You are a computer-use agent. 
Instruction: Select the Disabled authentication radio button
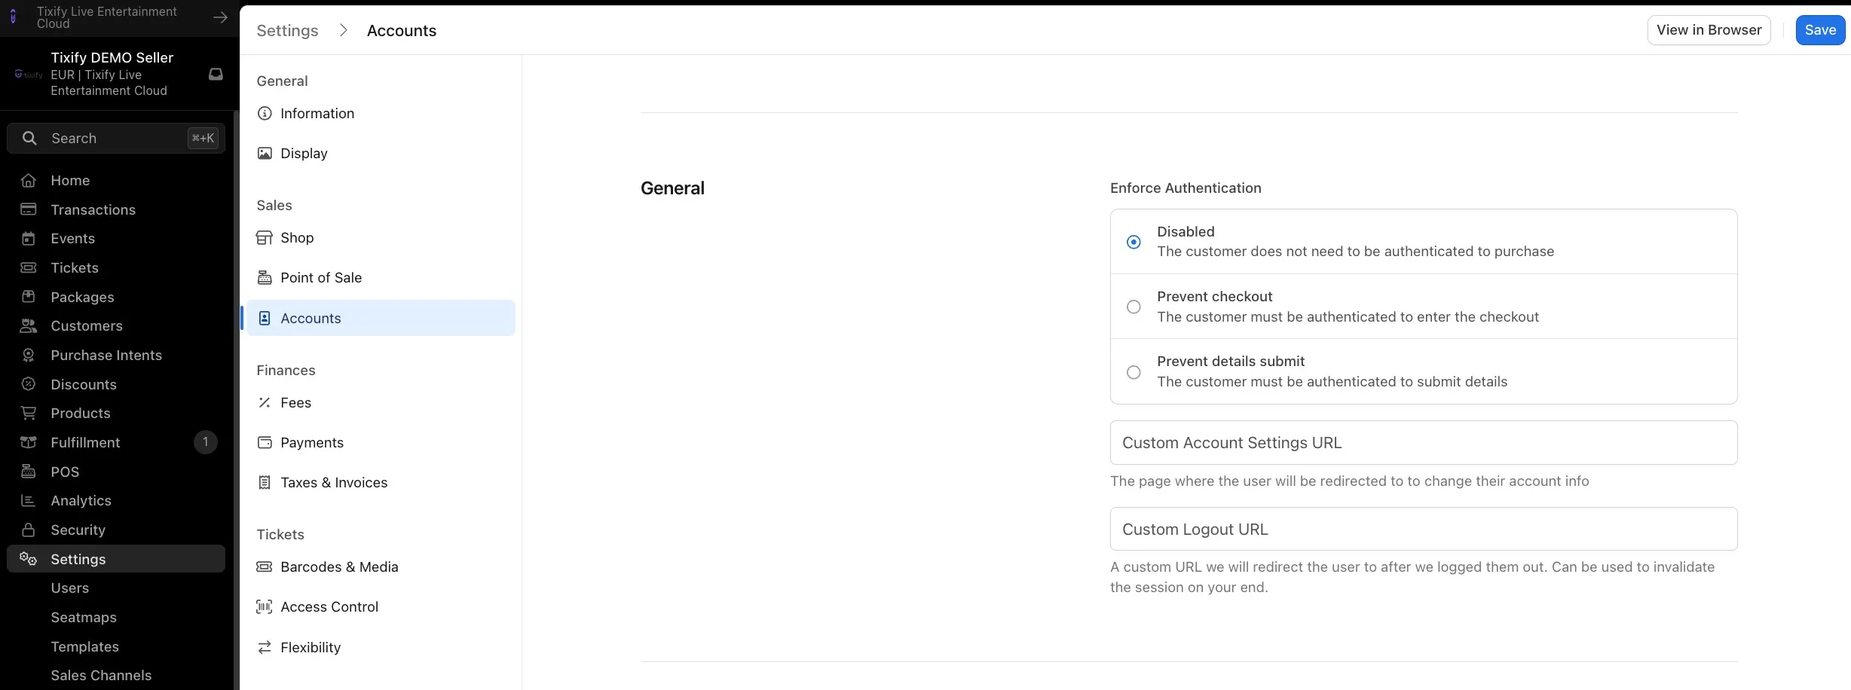1134,242
